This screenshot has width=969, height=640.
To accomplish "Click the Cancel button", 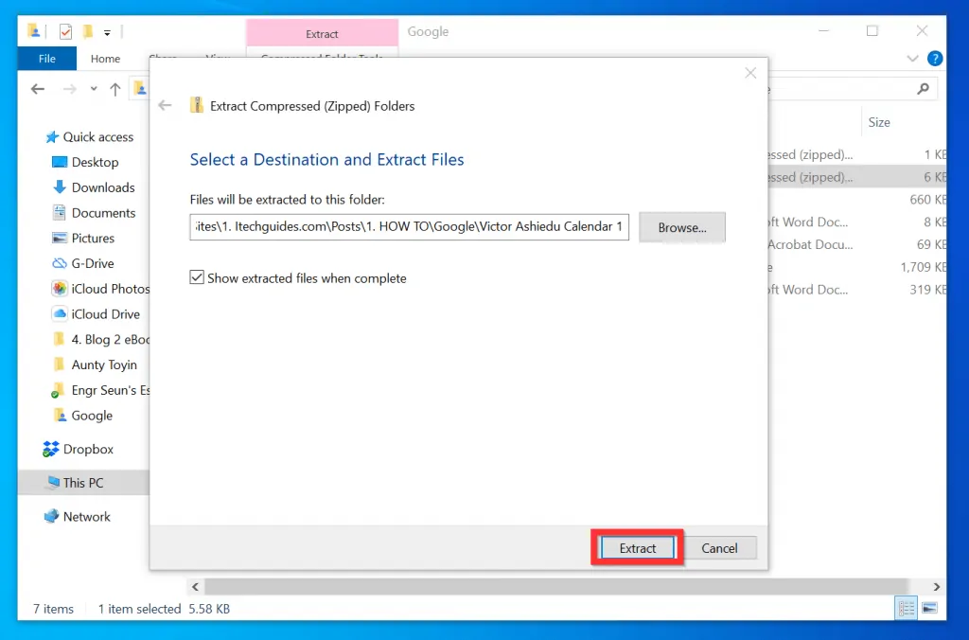I will click(x=719, y=548).
